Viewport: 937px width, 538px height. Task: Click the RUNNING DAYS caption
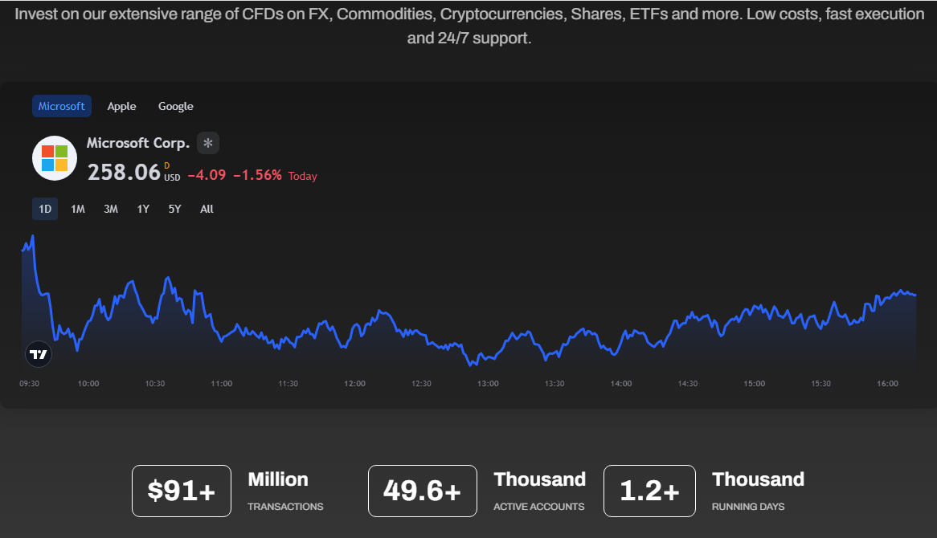(x=748, y=507)
